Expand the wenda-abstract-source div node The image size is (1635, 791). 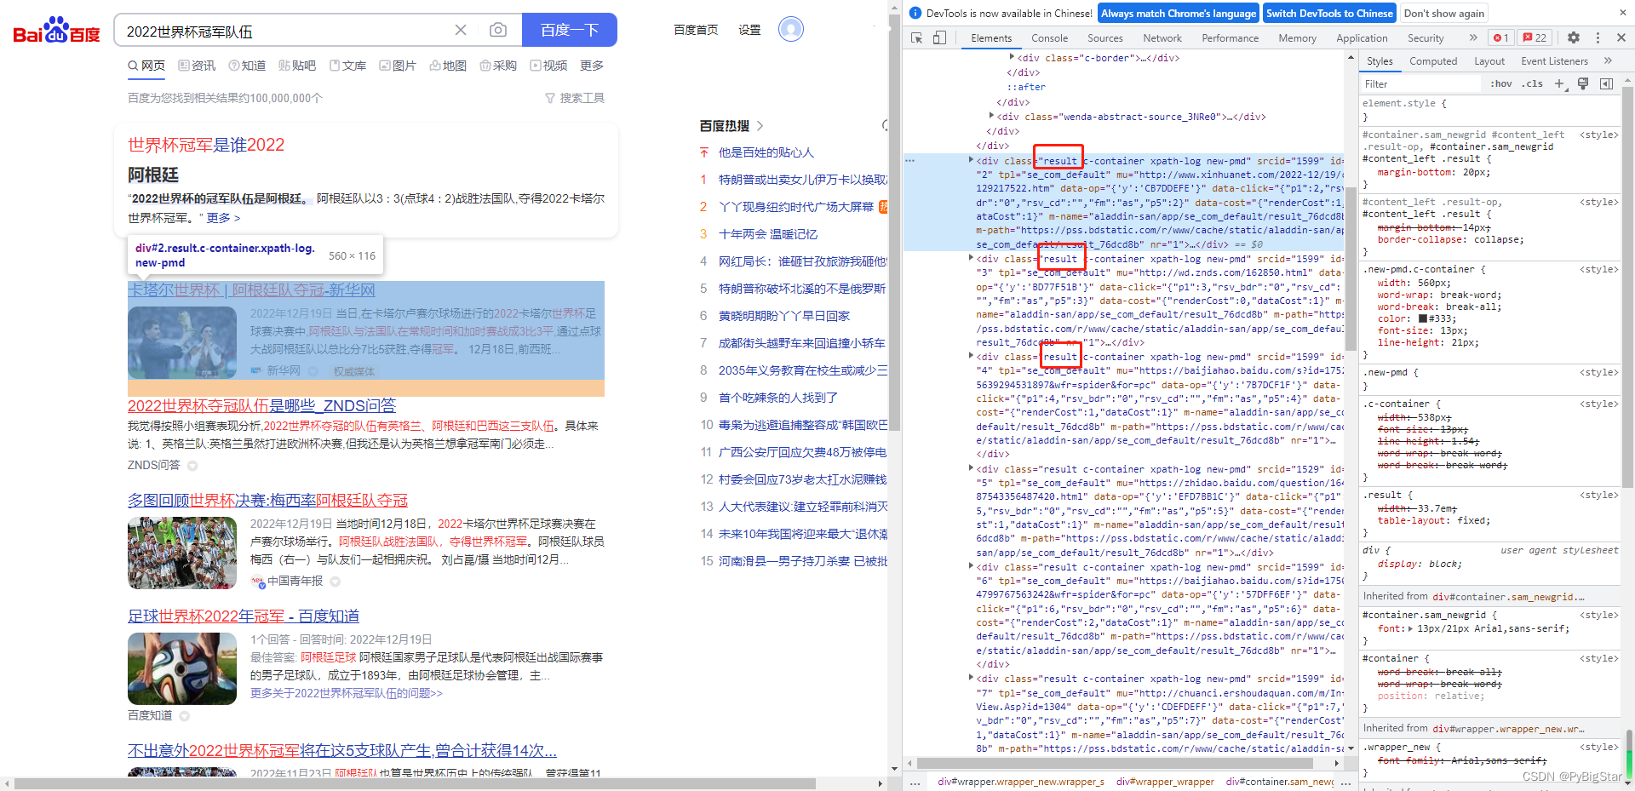pyautogui.click(x=991, y=116)
